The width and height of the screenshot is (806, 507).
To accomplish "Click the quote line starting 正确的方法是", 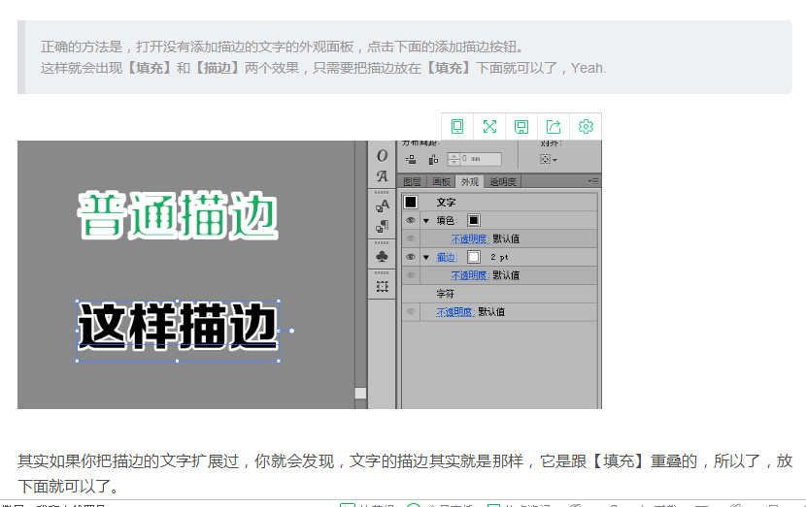I will pos(284,48).
